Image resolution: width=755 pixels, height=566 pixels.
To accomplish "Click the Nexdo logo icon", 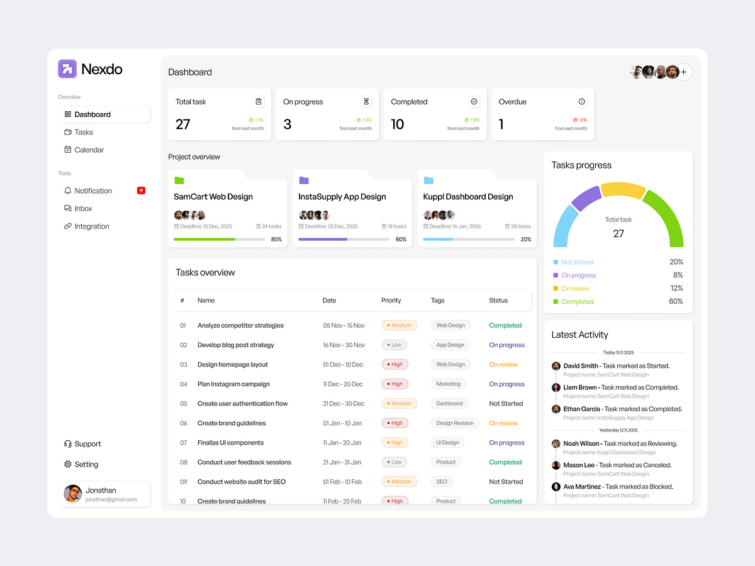I will (x=67, y=69).
